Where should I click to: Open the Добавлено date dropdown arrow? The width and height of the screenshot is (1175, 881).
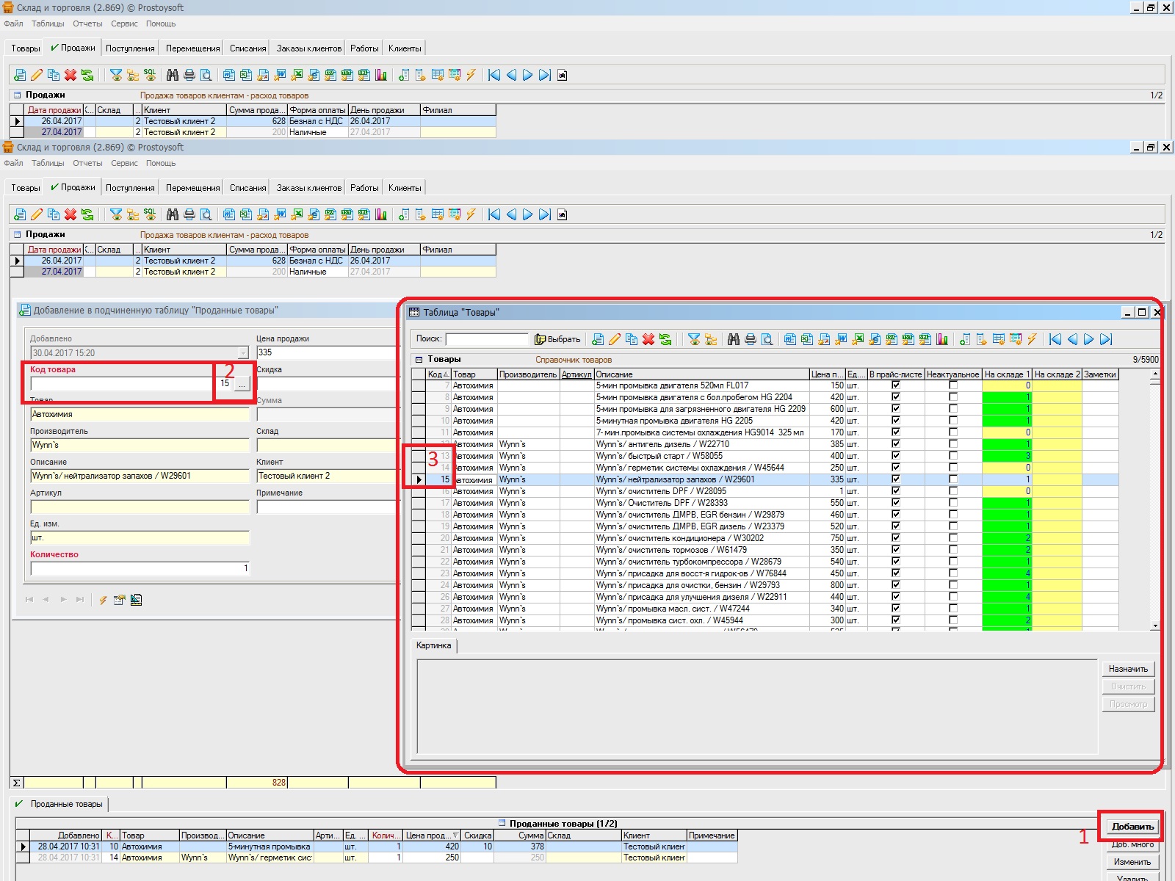point(243,353)
